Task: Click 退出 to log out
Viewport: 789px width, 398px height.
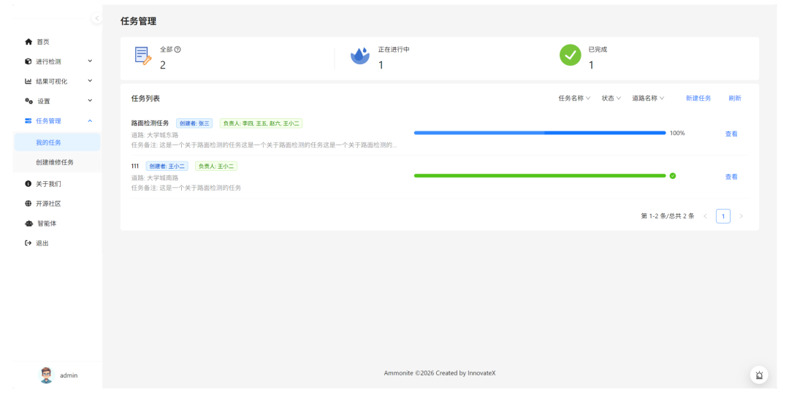Action: (x=57, y=243)
